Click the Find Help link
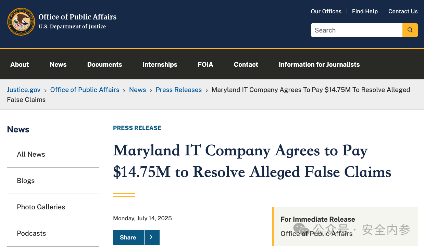The height and width of the screenshot is (247, 424). [365, 11]
